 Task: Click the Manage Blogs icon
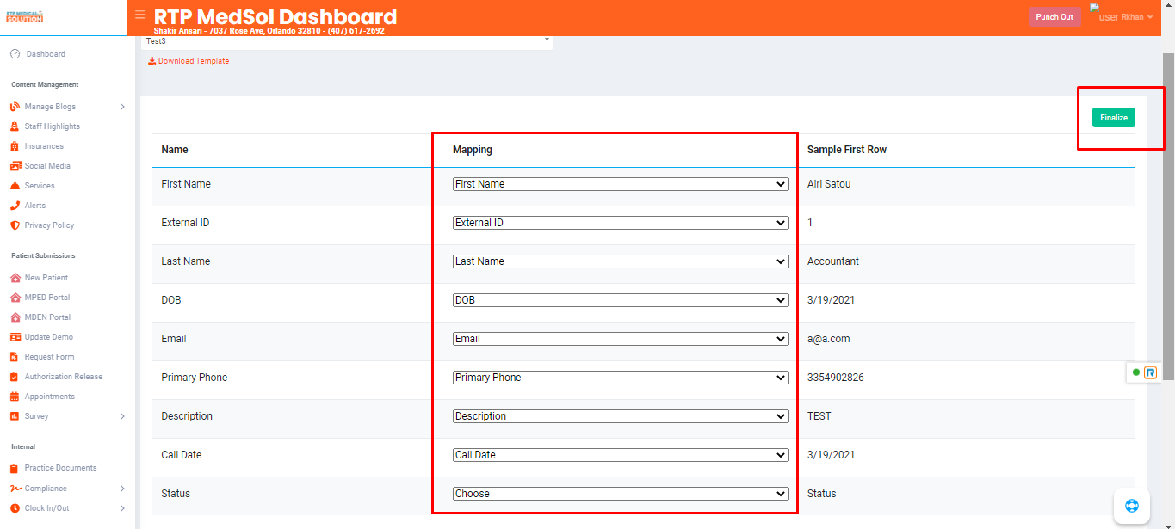15,107
